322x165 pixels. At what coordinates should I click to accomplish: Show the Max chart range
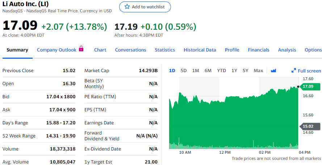coord(258,70)
